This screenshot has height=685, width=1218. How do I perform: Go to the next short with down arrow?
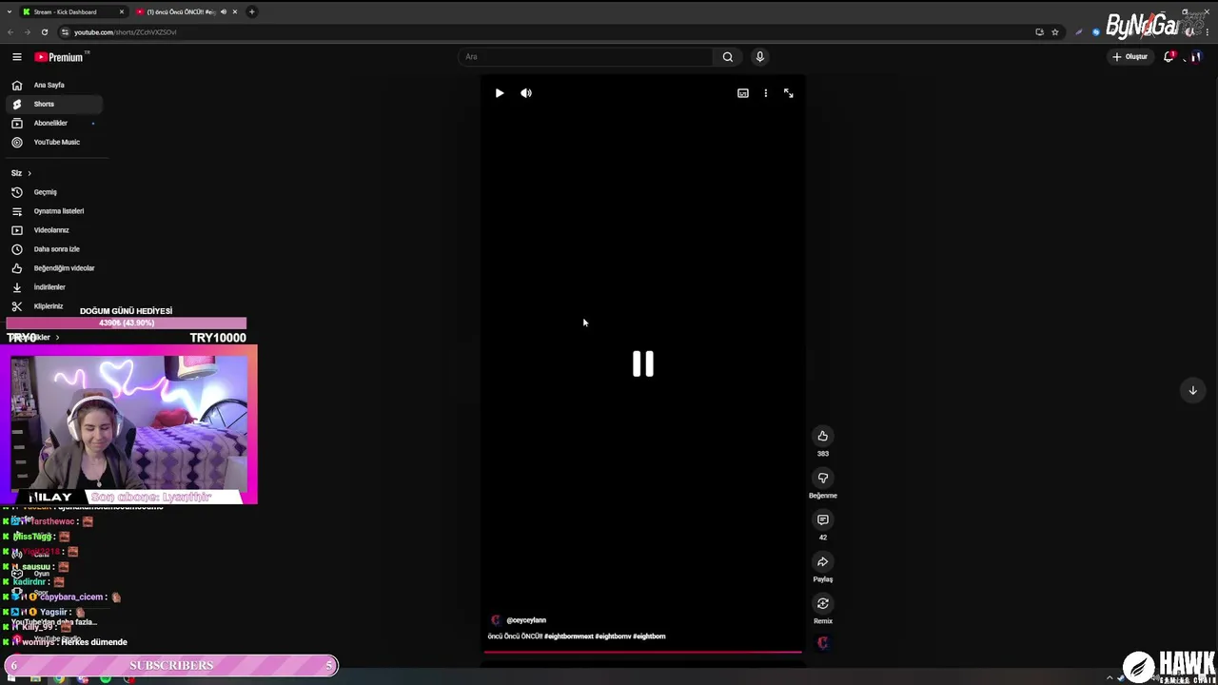point(1192,390)
